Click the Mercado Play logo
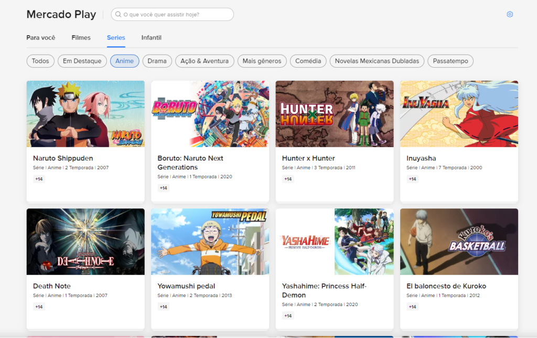537x338 pixels. click(61, 15)
